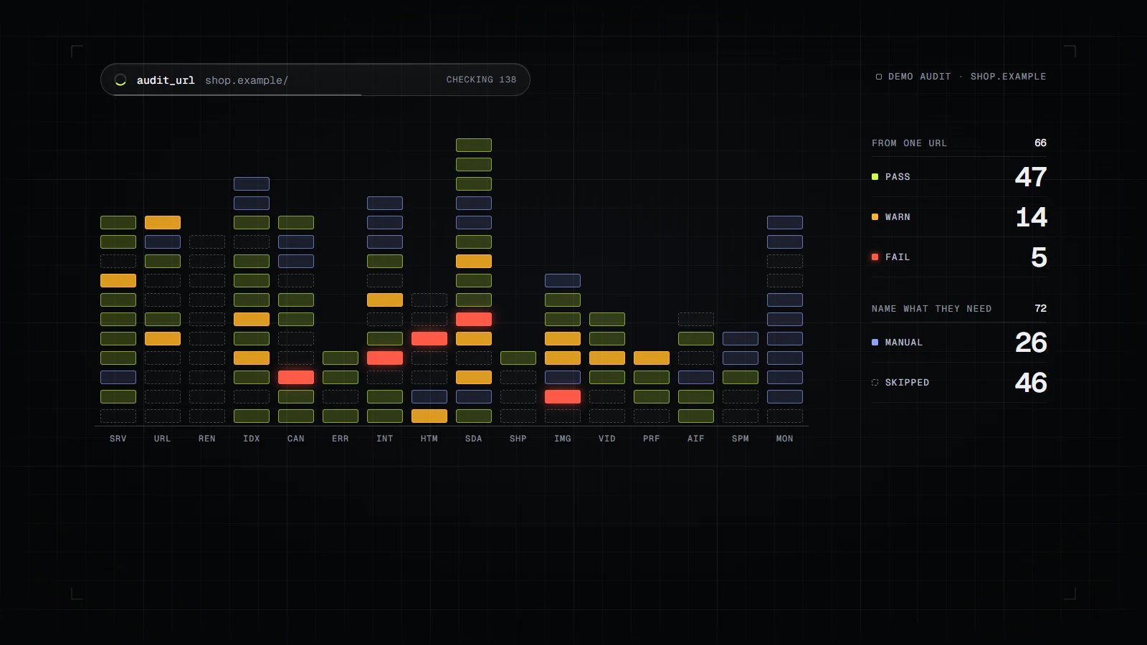Select the URL column label
Screen dimensions: 1147x645
point(163,439)
